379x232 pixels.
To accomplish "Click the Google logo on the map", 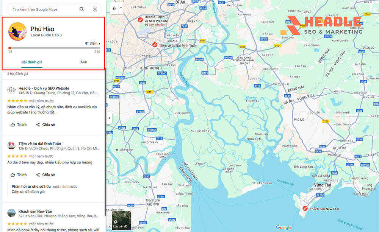I will click(x=284, y=227).
